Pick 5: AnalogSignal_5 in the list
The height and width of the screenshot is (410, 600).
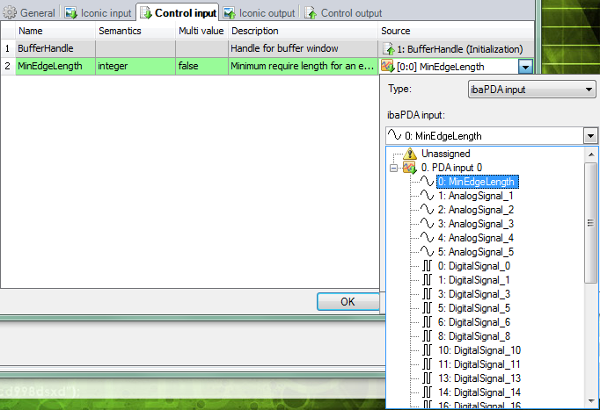(x=476, y=252)
